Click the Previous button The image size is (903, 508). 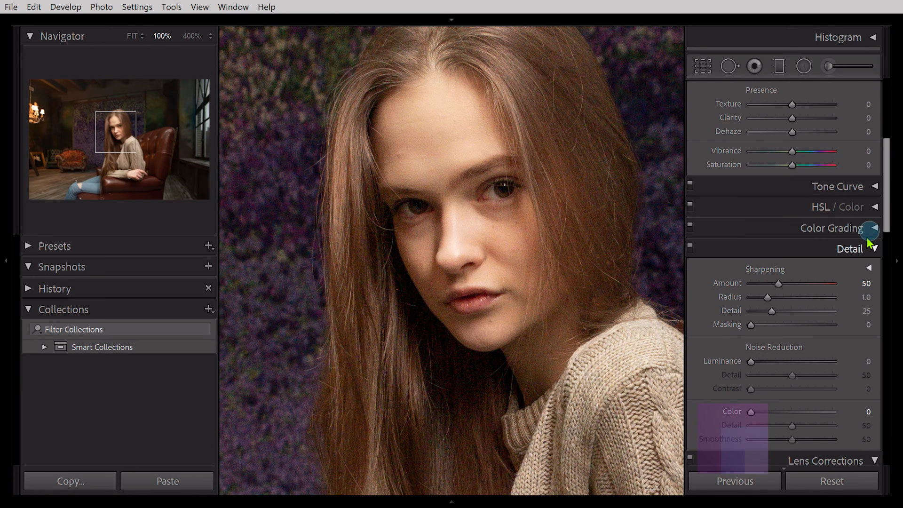pos(735,481)
